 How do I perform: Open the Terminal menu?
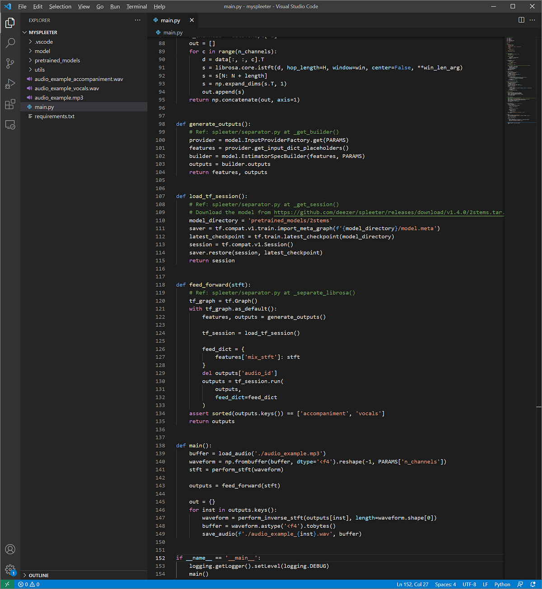point(136,6)
